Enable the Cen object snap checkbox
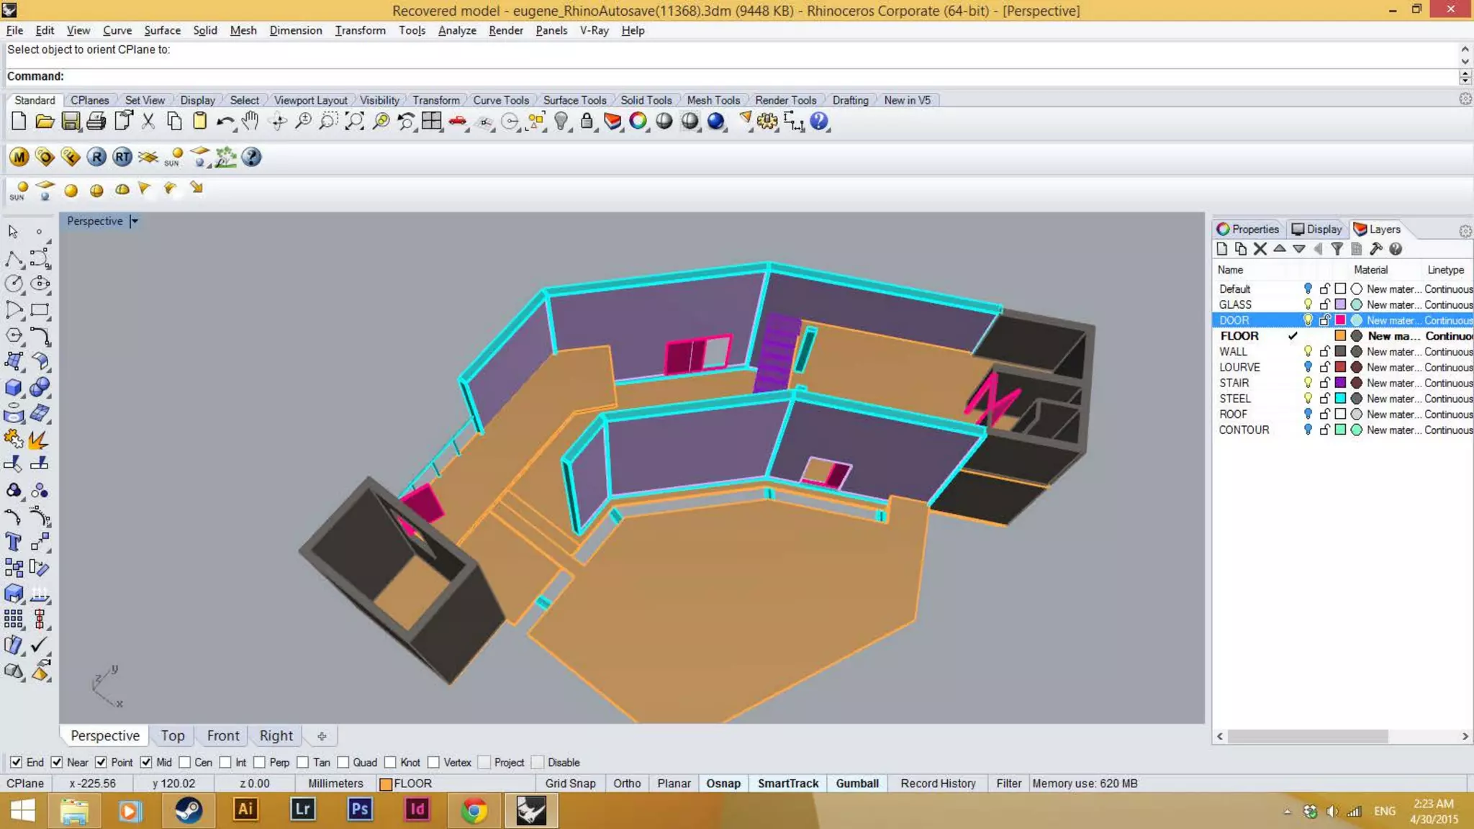 click(x=185, y=762)
